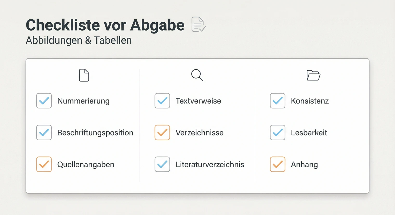395x215 pixels.
Task: Uncheck the Textverweise checkbox
Action: tap(162, 101)
